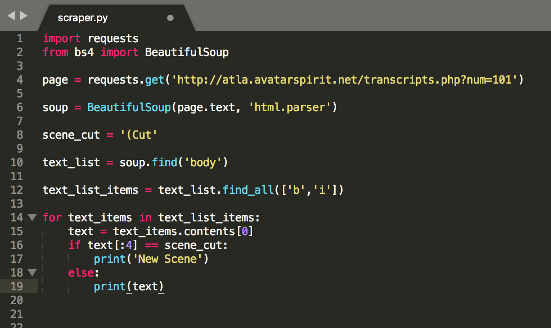The height and width of the screenshot is (328, 551).
Task: Click the 'html.parser' string on line 6
Action: (x=290, y=107)
